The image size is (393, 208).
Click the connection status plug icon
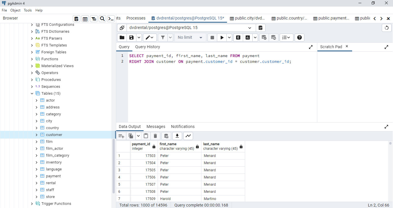pos(122,28)
